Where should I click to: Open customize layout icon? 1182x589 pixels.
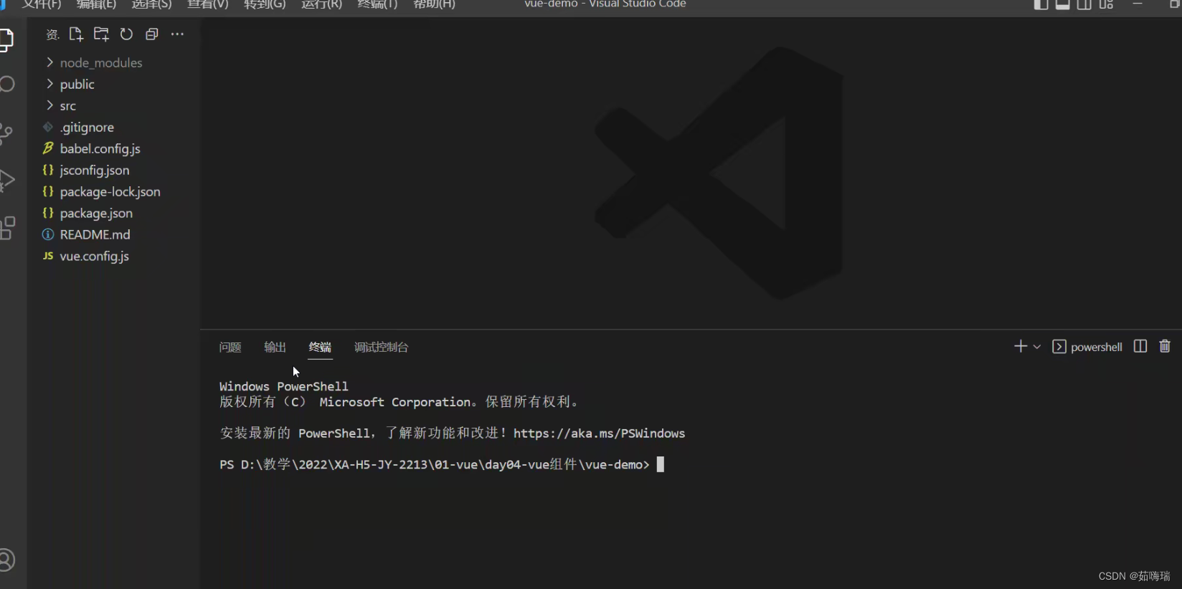coord(1107,4)
